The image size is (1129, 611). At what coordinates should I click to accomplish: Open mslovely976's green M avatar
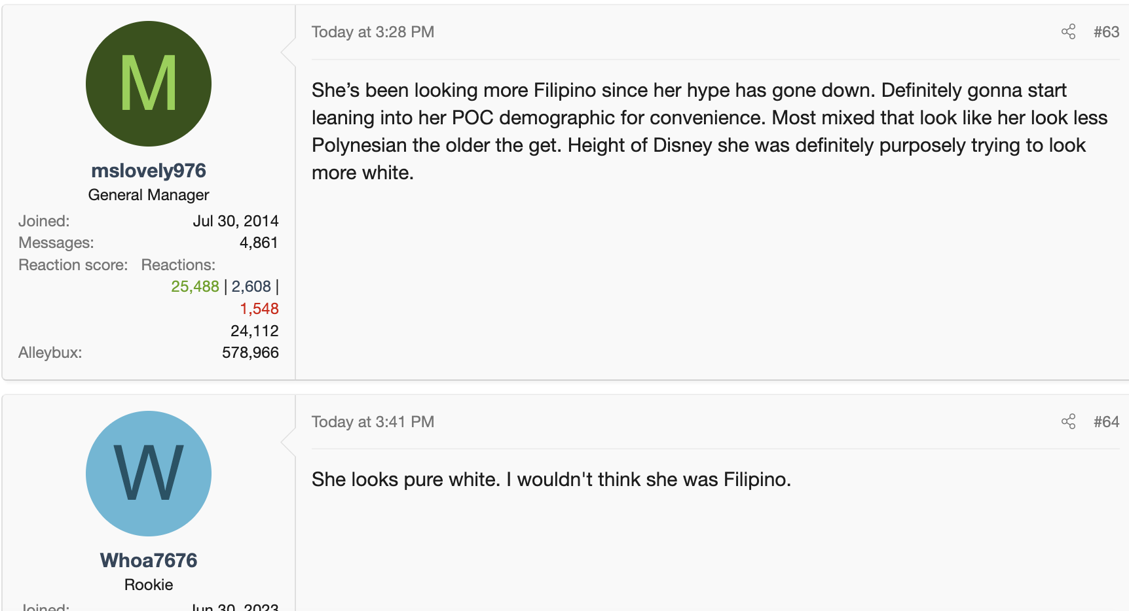(149, 84)
